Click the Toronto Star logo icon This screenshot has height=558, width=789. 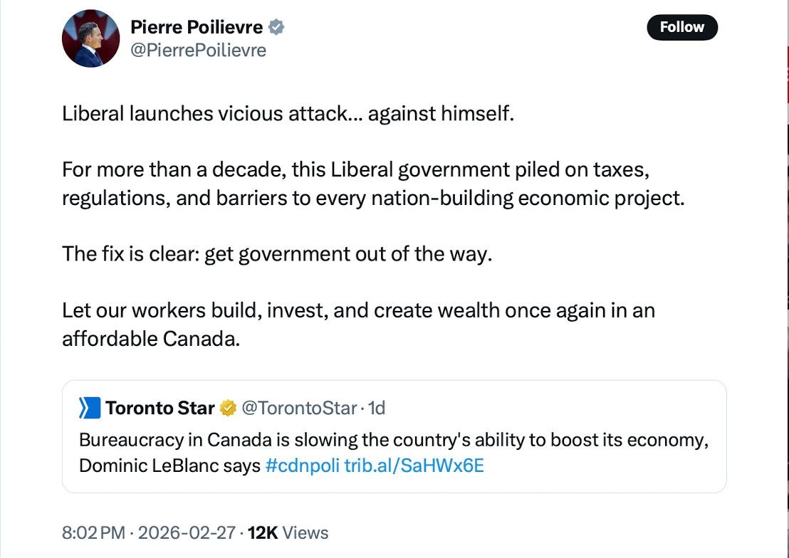tap(90, 408)
